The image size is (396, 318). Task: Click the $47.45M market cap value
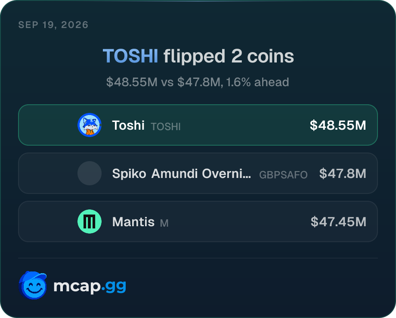pyautogui.click(x=338, y=221)
